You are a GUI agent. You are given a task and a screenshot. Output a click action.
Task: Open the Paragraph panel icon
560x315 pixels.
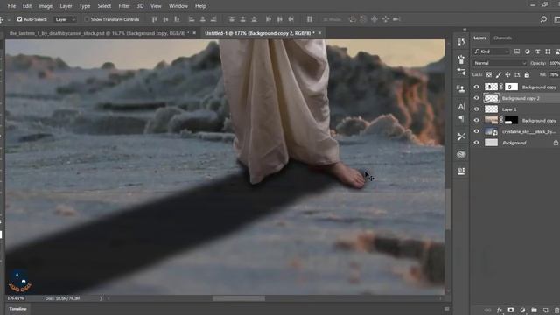point(461,118)
